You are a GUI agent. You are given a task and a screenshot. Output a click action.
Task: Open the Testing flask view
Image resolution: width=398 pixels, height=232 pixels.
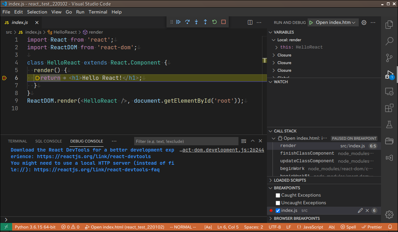tap(389, 124)
